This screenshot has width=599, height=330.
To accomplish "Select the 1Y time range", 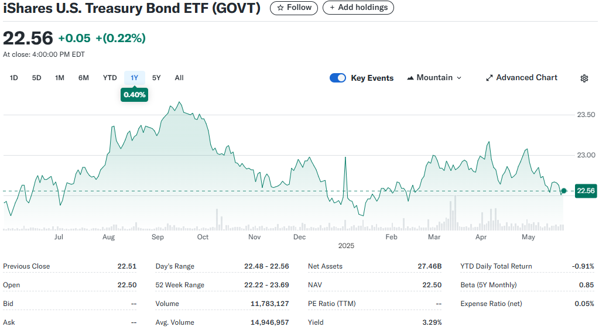I will [135, 78].
